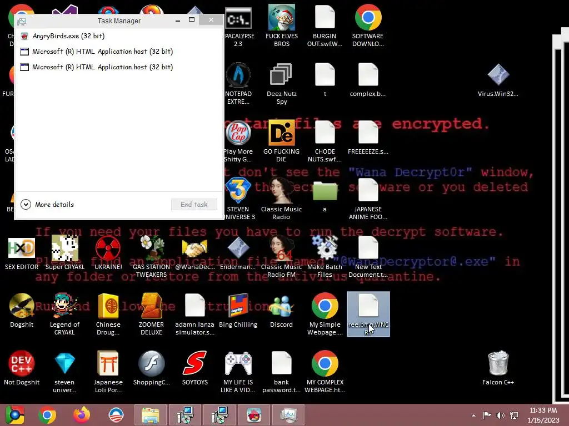This screenshot has width=569, height=426.
Task: Open the Dogshit desktop icon
Action: click(22, 311)
